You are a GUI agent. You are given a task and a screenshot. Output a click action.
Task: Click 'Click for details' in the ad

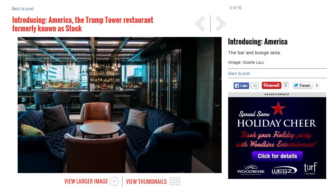[x=277, y=156]
